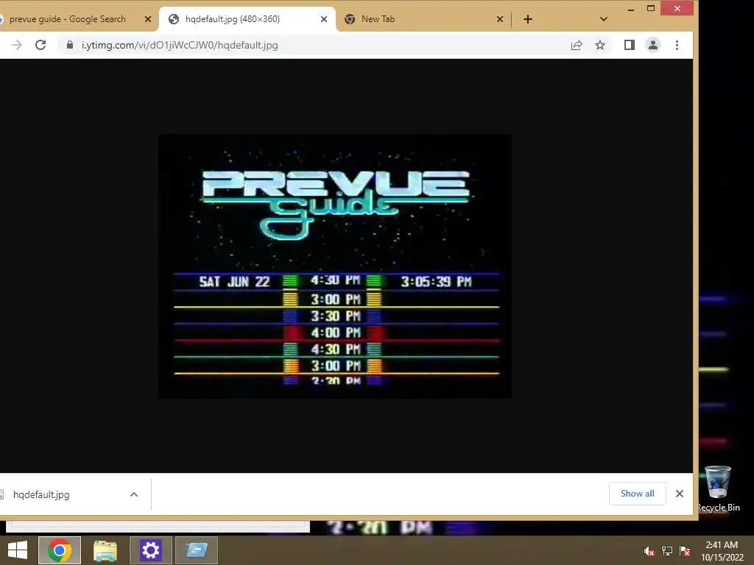Open File Explorer from the taskbar
Viewport: 754px width, 565px height.
coord(105,550)
